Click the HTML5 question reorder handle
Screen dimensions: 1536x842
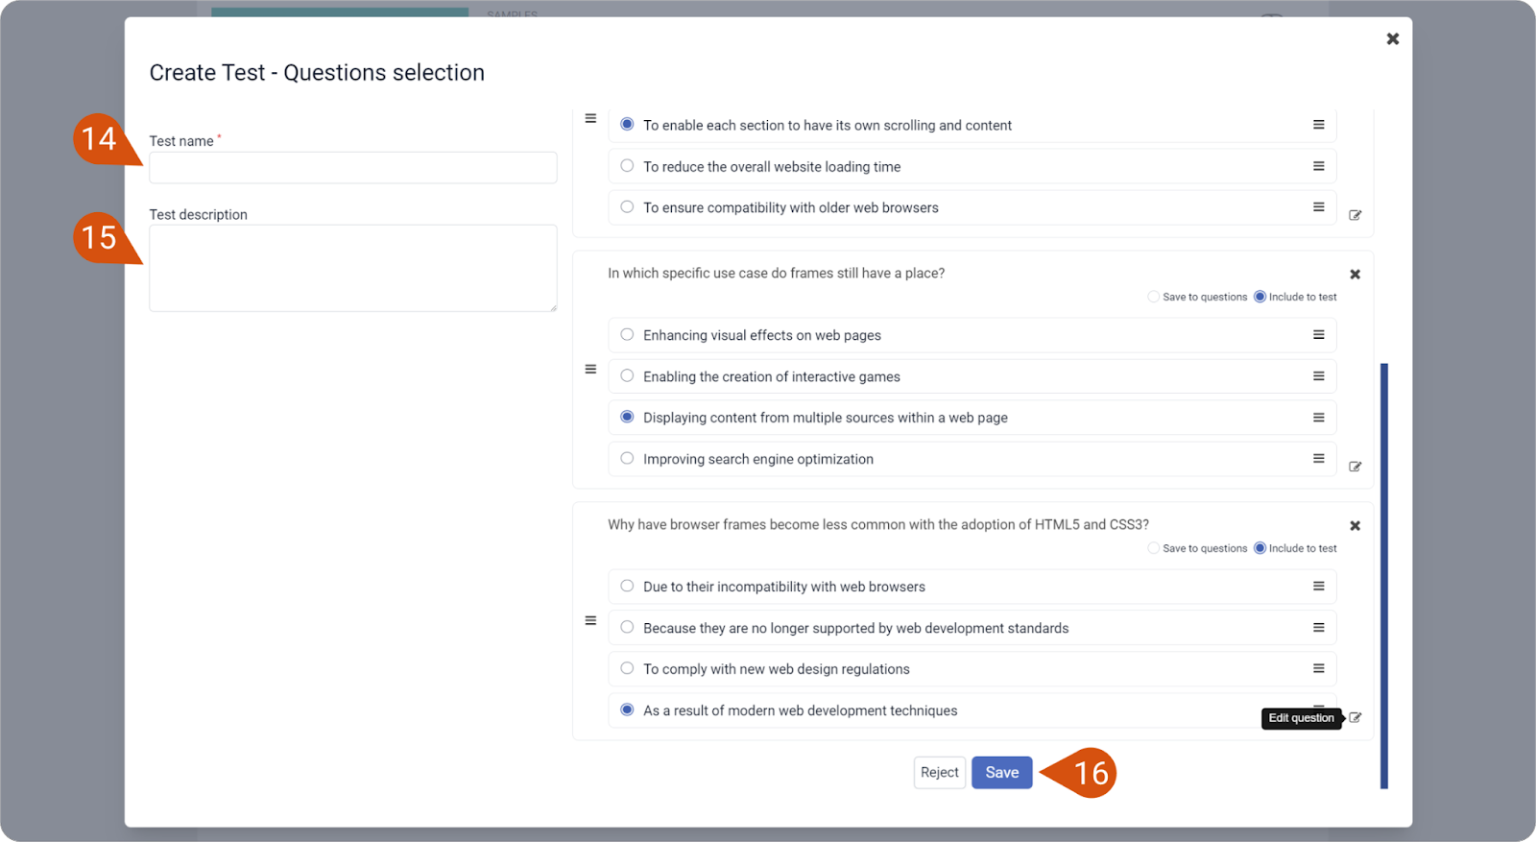coord(590,621)
